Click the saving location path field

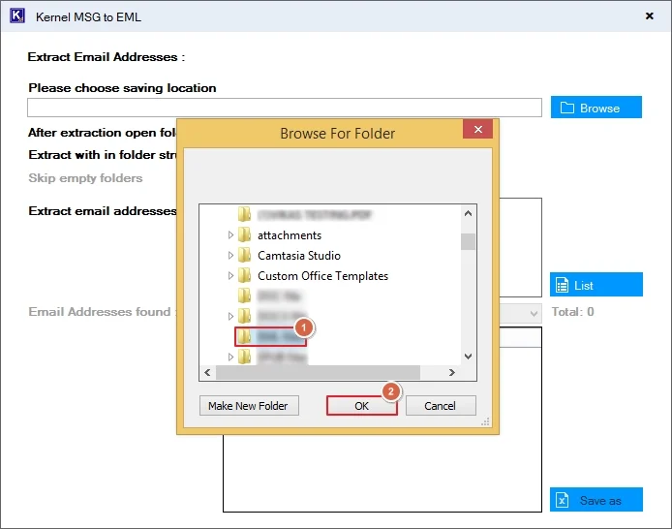pos(284,108)
